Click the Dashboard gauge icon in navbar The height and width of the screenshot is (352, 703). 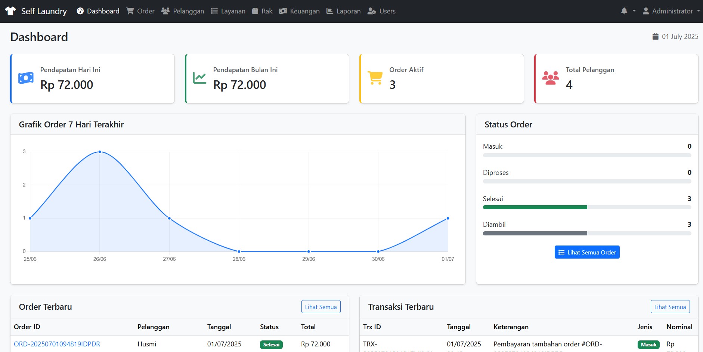[x=80, y=11]
